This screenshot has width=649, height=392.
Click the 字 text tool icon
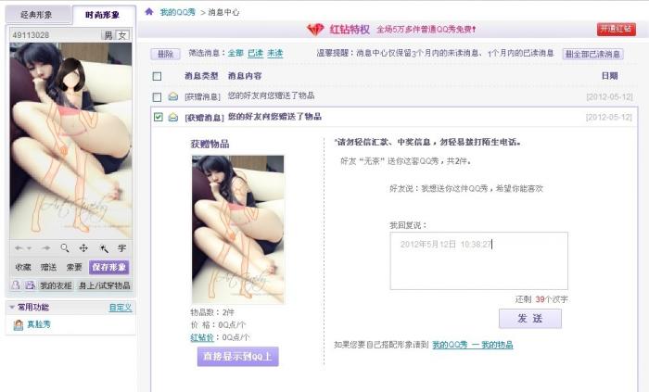[121, 248]
